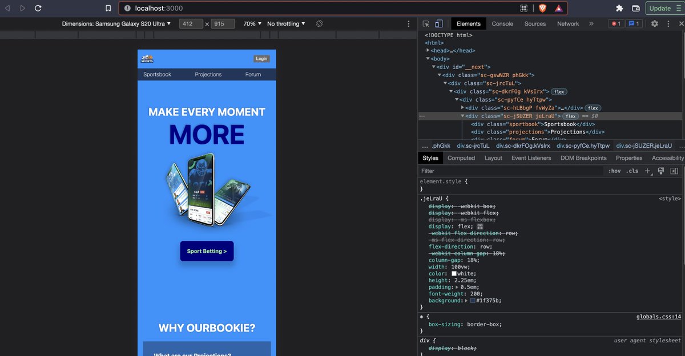Click the rotate device orientation icon
This screenshot has height=356, width=685.
point(320,24)
